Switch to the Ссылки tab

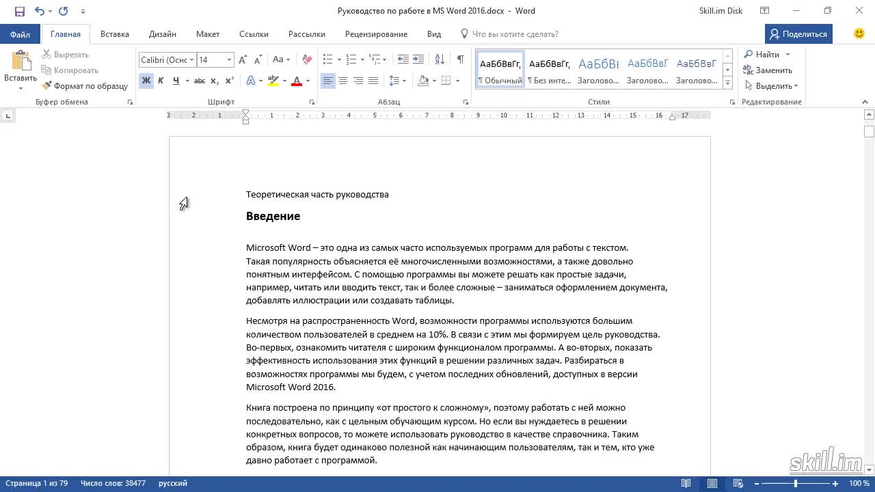coord(254,34)
